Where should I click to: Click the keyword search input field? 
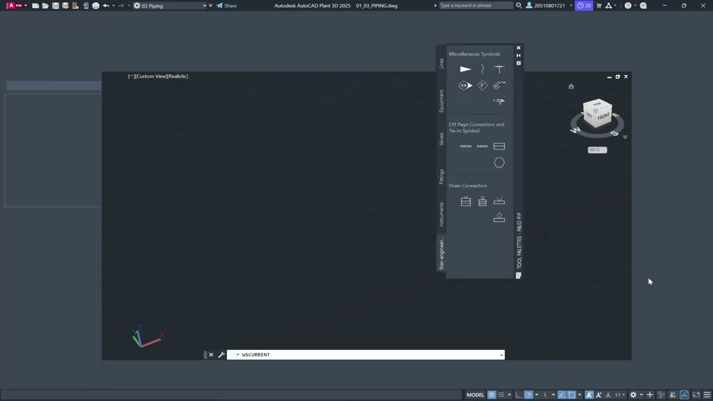coord(475,6)
